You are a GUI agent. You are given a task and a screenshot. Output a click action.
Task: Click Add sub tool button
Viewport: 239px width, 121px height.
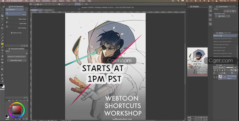tap(16, 33)
